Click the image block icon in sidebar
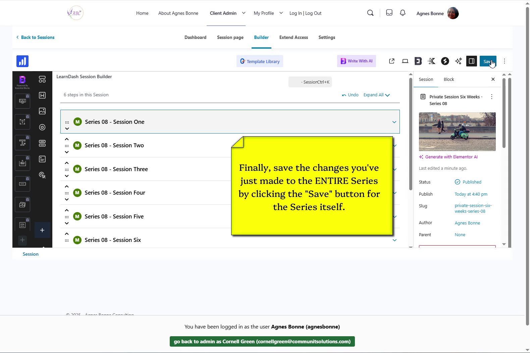This screenshot has height=353, width=530. click(42, 111)
